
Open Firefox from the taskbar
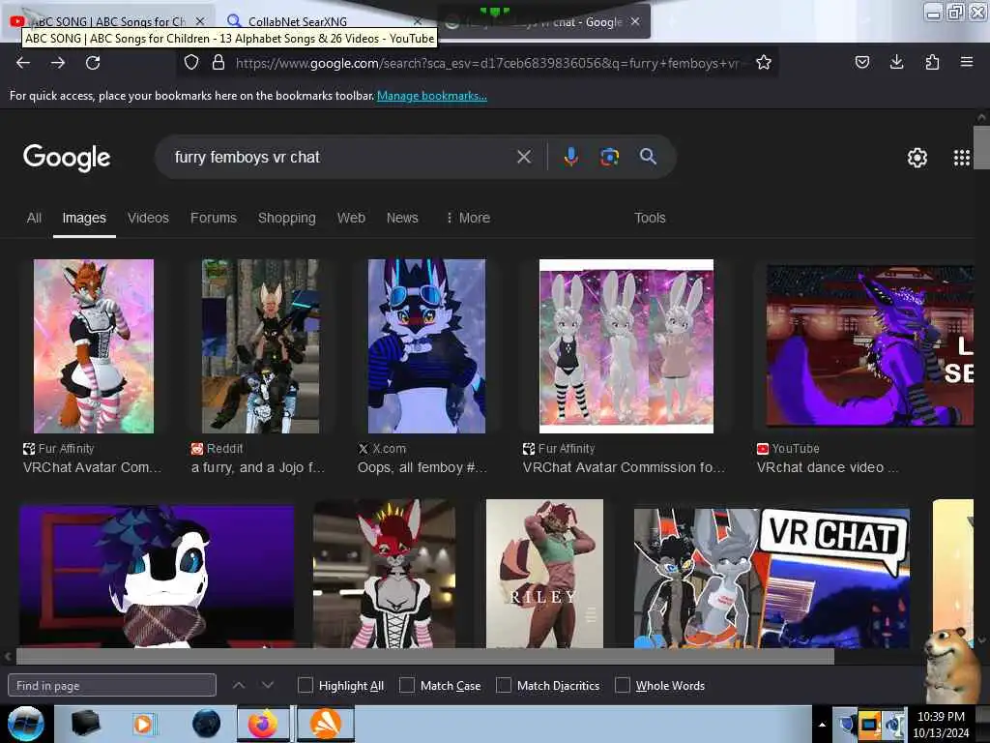[263, 724]
